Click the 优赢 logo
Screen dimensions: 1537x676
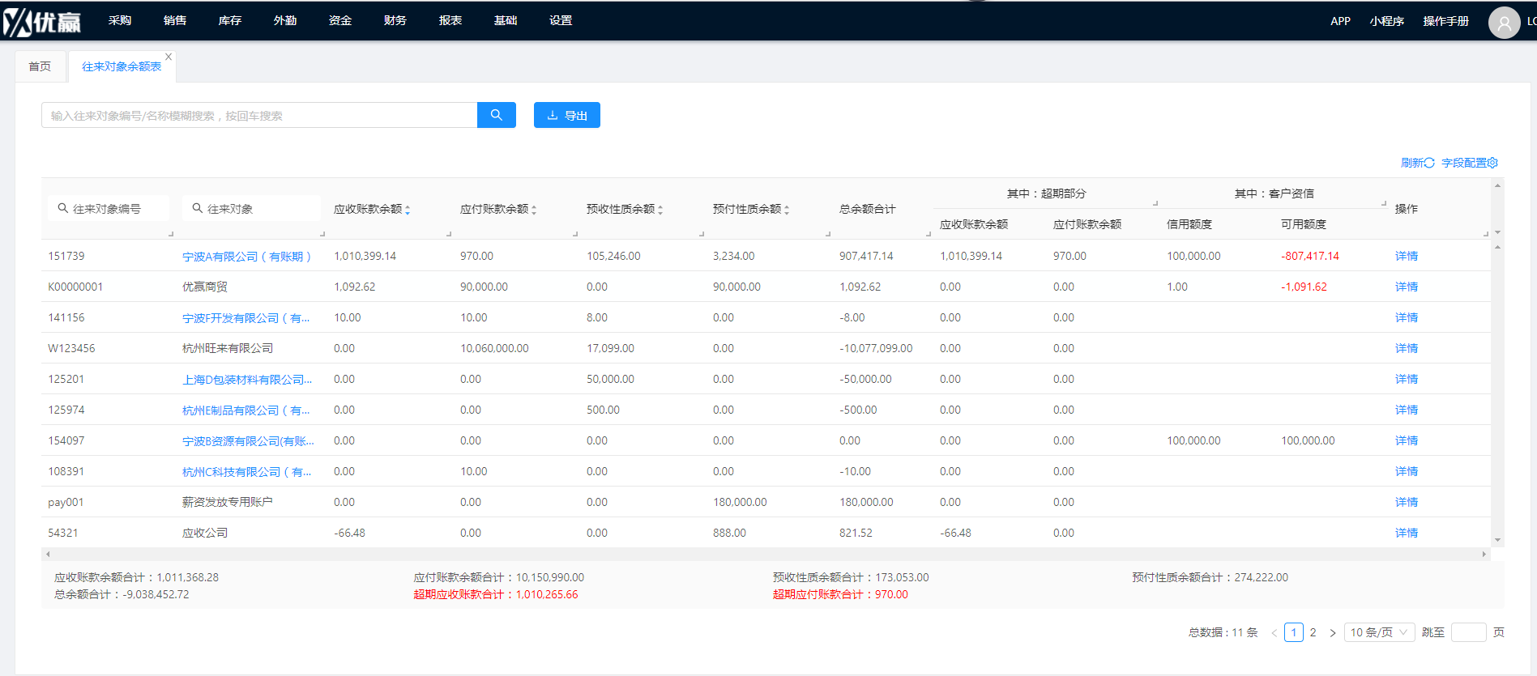(42, 22)
